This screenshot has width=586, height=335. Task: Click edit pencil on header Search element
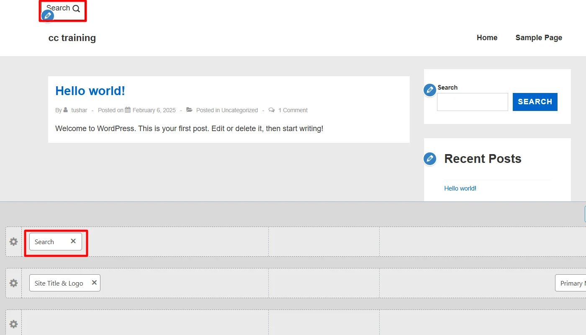pos(48,16)
